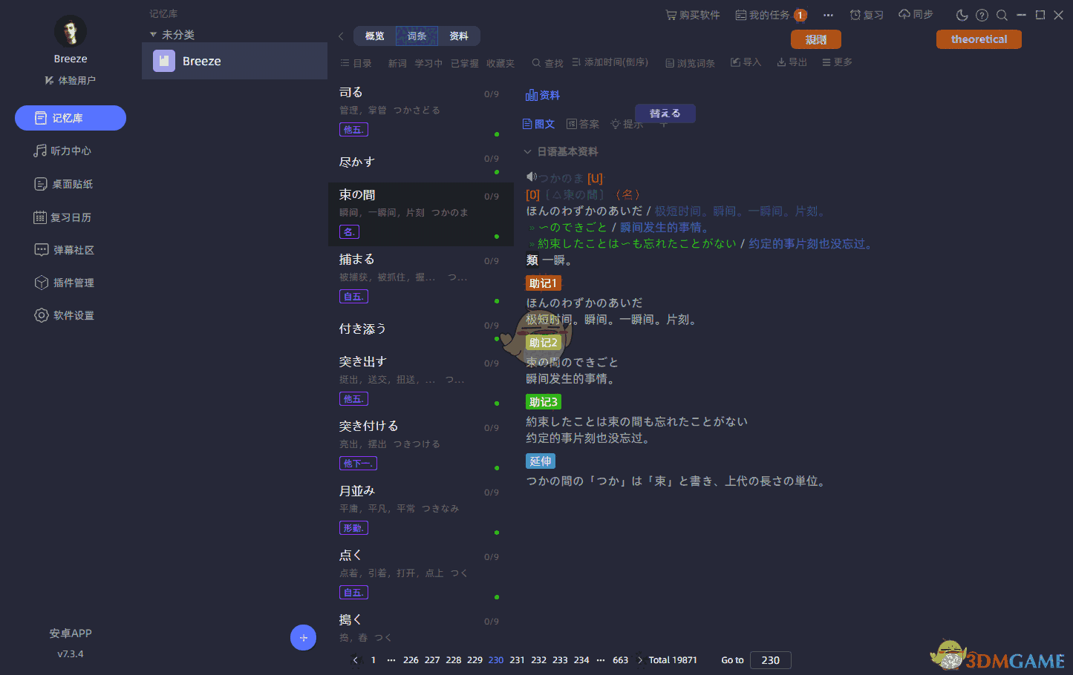Screen dimensions: 1073x675
Task: Open the 听力中心 listening center panel
Action: pos(70,151)
